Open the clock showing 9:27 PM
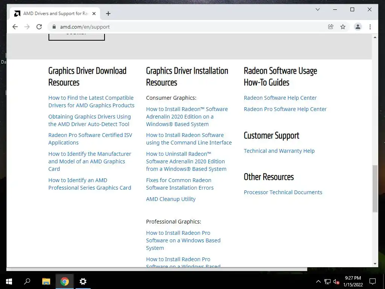 click(353, 281)
